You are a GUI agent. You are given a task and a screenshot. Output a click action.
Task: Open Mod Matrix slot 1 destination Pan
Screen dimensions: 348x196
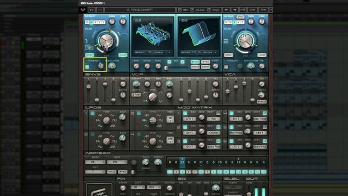point(214,119)
